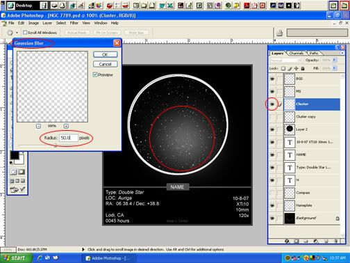Click the Delete layer trash icon
The height and width of the screenshot is (263, 350).
[335, 241]
